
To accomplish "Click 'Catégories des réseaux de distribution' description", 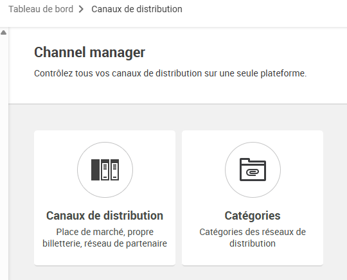I will click(253, 238).
